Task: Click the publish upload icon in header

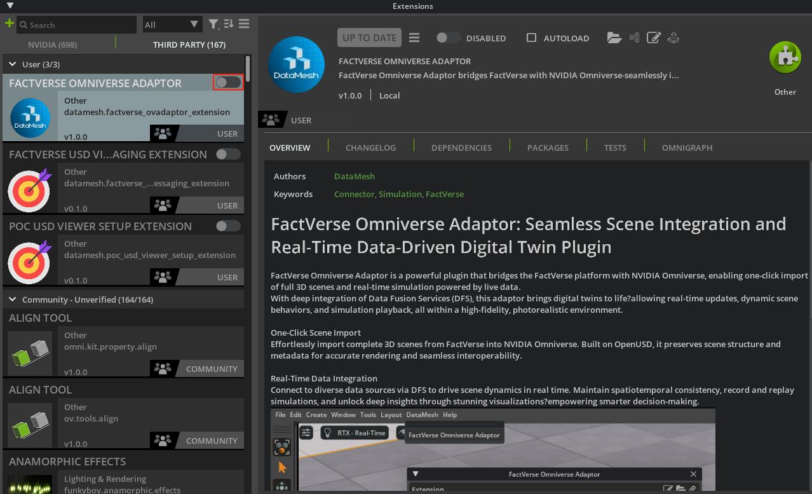Action: pyautogui.click(x=673, y=38)
